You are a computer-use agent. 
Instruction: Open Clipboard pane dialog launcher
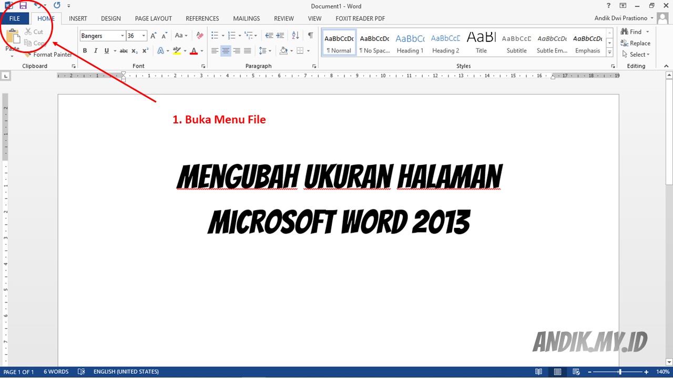(74, 66)
